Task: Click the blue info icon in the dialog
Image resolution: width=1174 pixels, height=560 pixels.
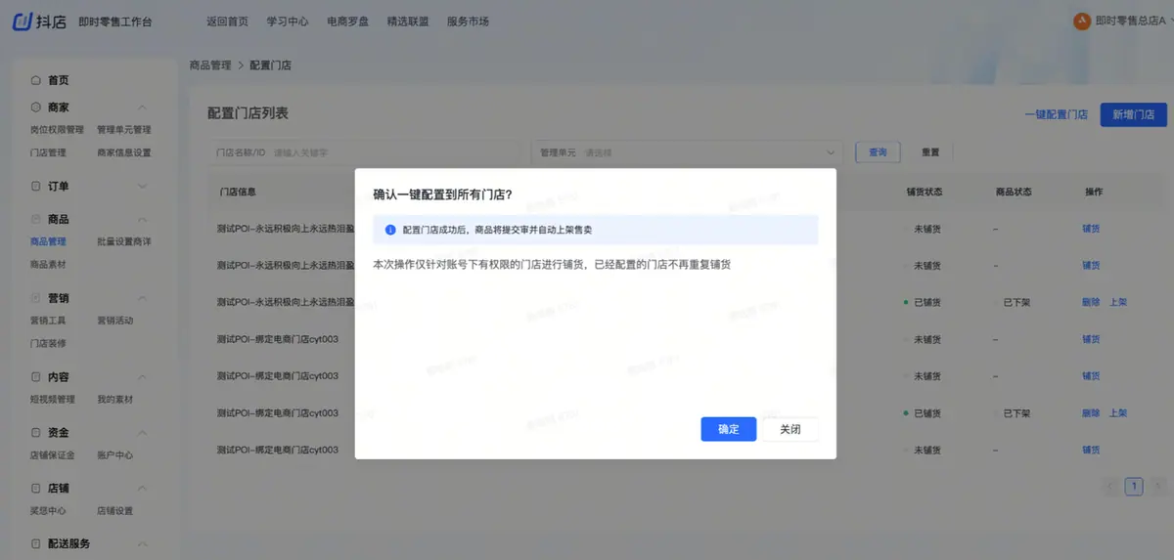Action: point(390,230)
